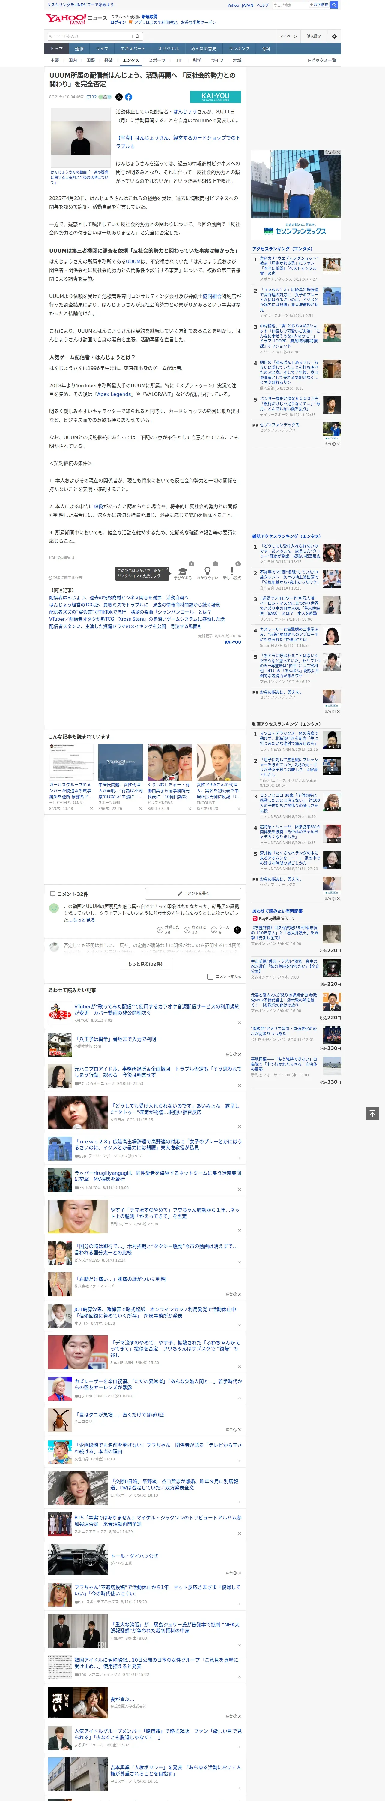Screen dimensions: 385x1801
Task: Click the article photo thumbnail of はんじょう
Action: 80,138
